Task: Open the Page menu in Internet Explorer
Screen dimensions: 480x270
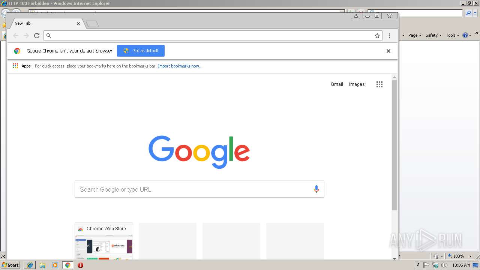Action: 415,35
